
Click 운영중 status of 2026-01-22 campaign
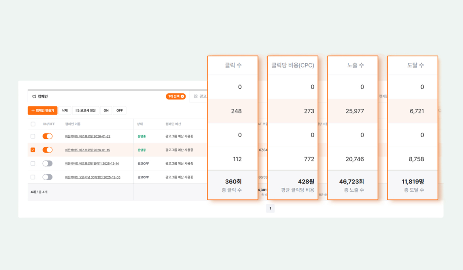142,136
